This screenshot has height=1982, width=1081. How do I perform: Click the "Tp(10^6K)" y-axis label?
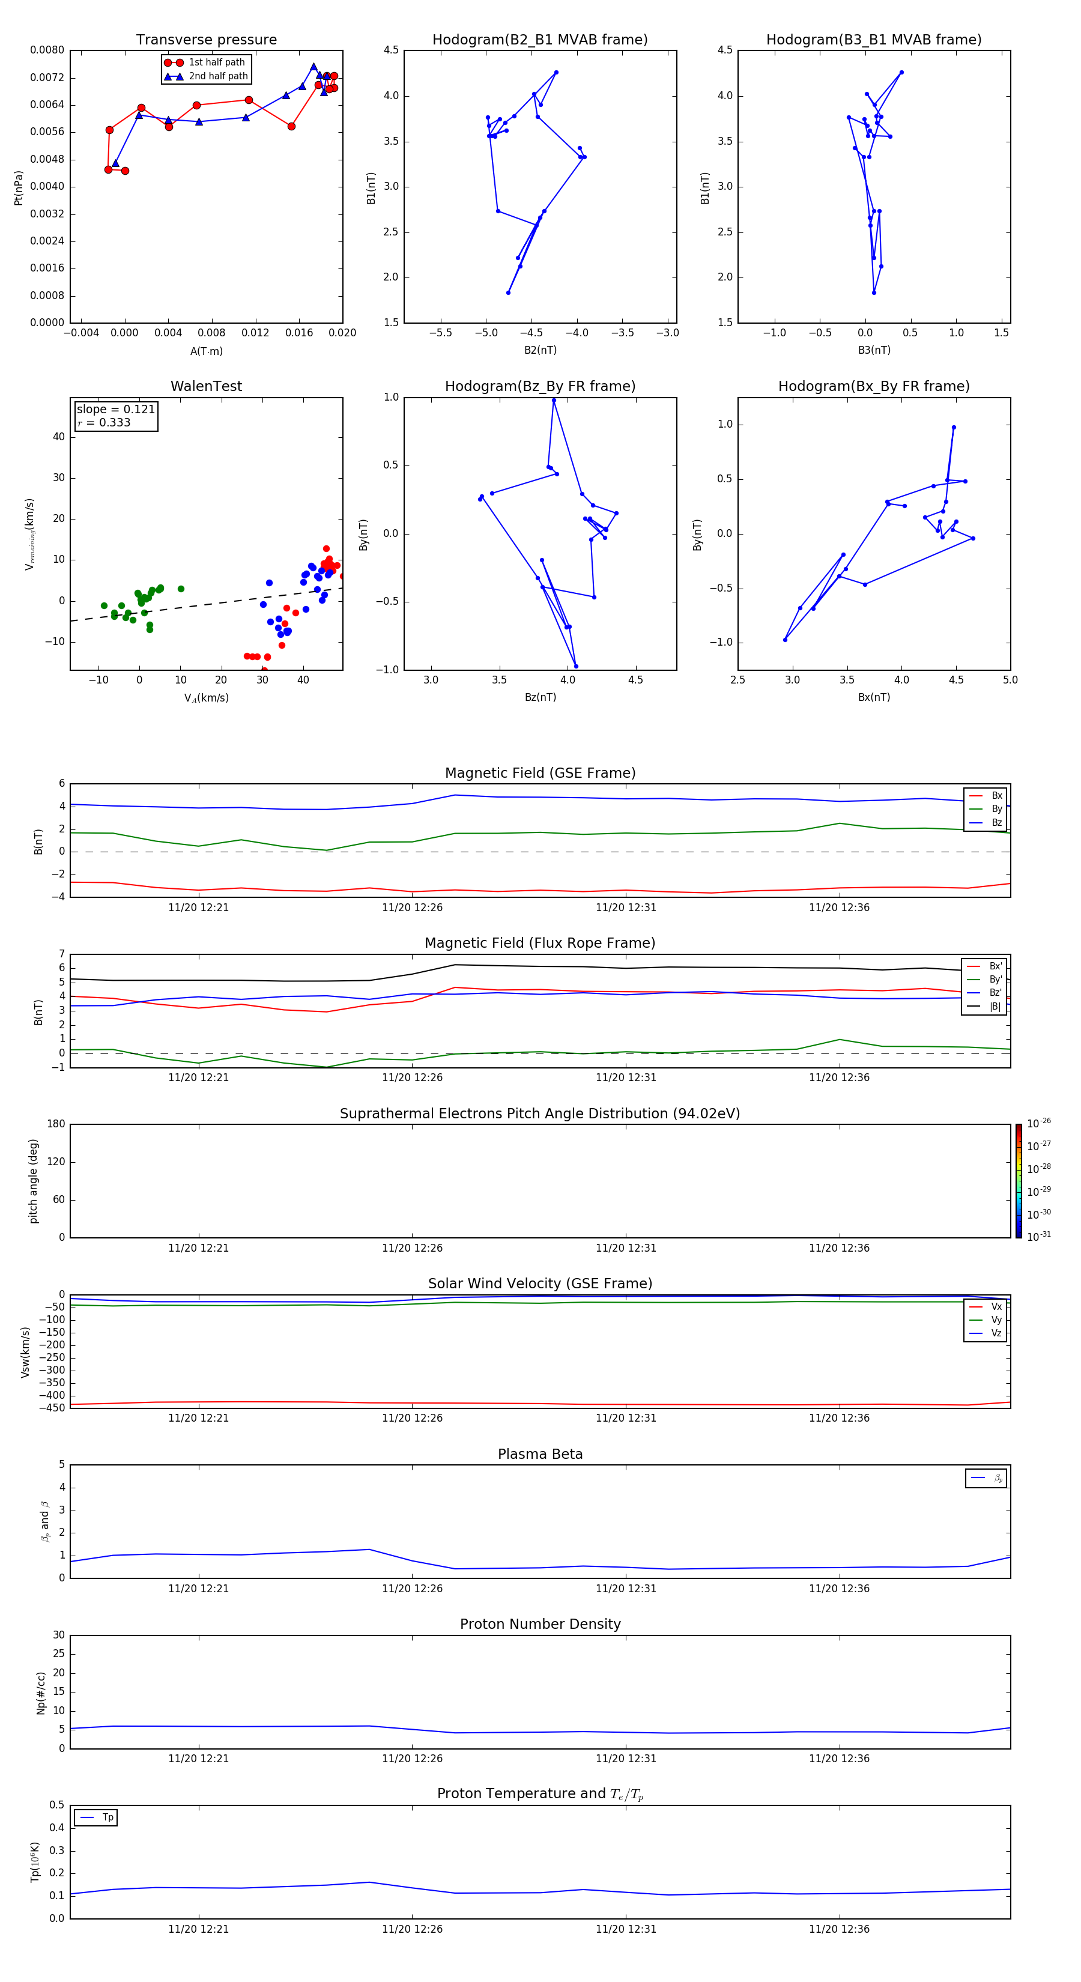[35, 1862]
